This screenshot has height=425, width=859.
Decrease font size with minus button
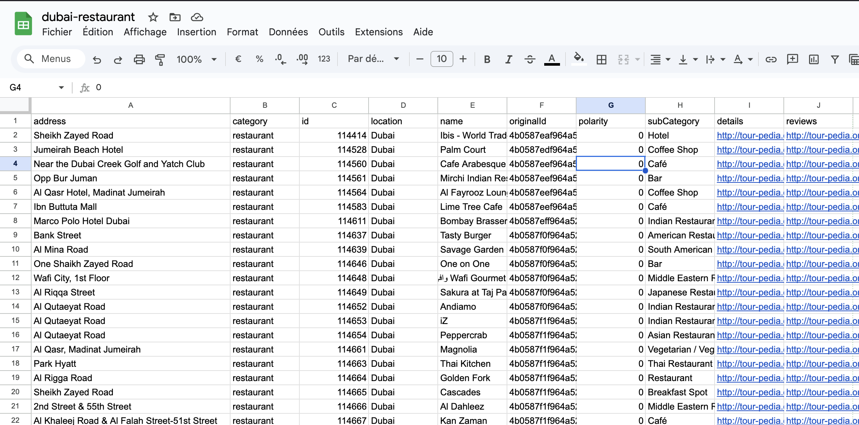[420, 59]
